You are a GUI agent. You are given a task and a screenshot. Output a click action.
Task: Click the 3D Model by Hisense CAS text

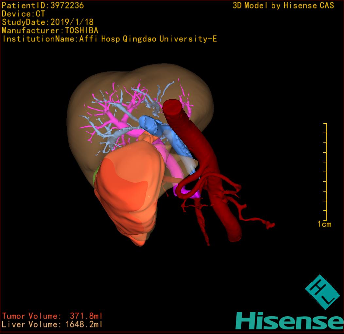[283, 5]
